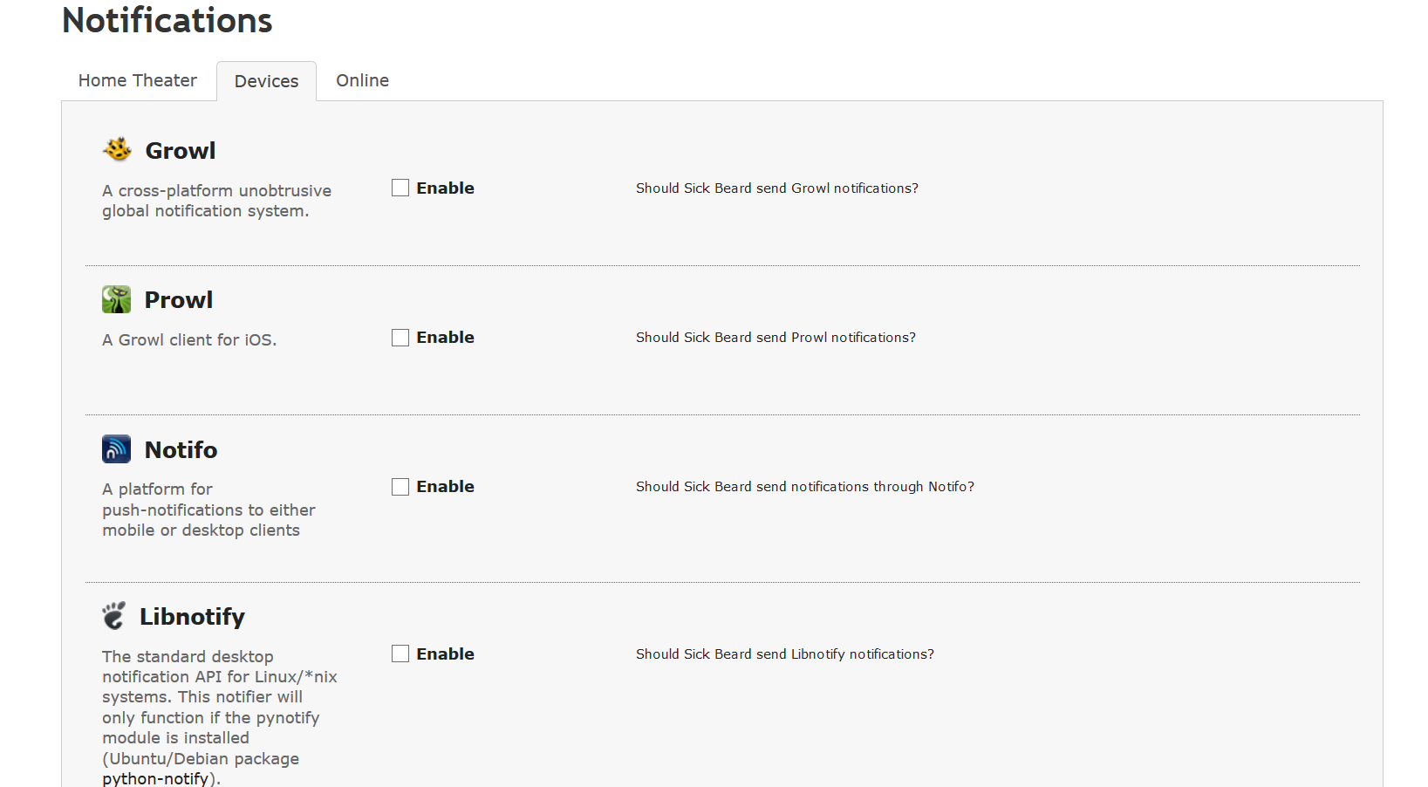Screen dimensions: 1428x787
Task: Click the Enable label in Prowl section
Action: (445, 338)
